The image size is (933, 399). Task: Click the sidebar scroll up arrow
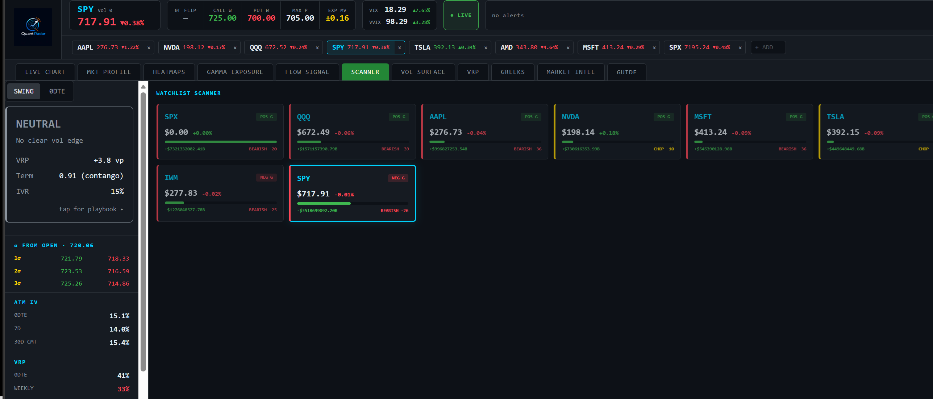pos(143,87)
